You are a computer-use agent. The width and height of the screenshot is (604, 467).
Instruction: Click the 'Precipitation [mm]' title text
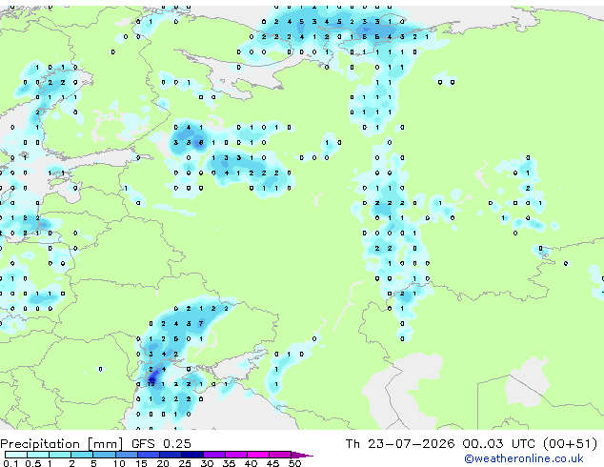pyautogui.click(x=62, y=444)
